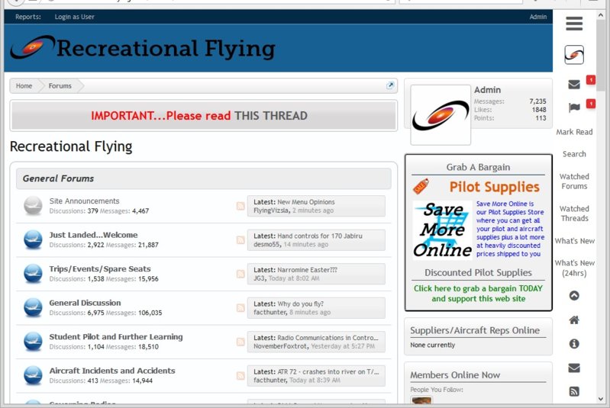The image size is (610, 408).
Task: Open latest thread ATR 72 crashes into river
Action: pyautogui.click(x=328, y=371)
